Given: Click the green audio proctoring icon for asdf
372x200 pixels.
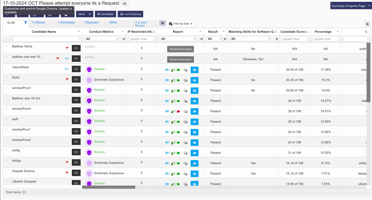Looking at the screenshot, I should tap(173, 122).
